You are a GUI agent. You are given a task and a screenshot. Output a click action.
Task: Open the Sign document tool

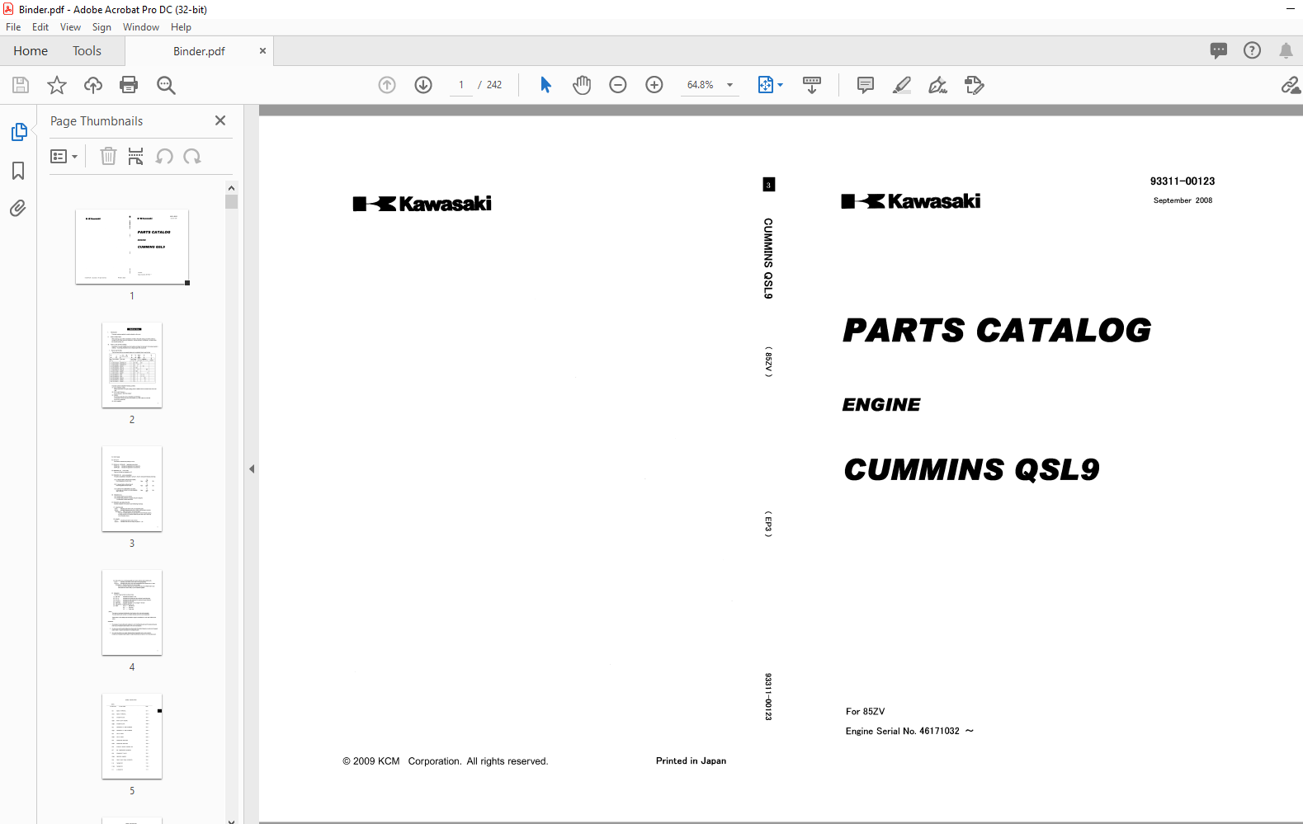(x=938, y=85)
